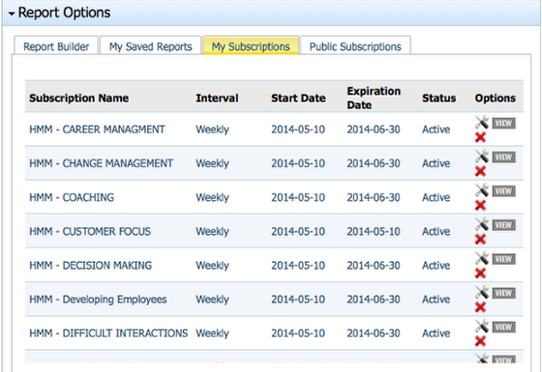Edit the HMM - CUSTOMER FOCUS subscription
This screenshot has height=372, width=542.
pos(482,224)
